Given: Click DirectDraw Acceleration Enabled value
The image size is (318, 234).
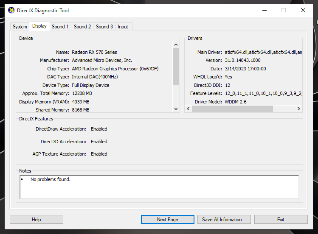Looking at the screenshot, I should coord(99,129).
